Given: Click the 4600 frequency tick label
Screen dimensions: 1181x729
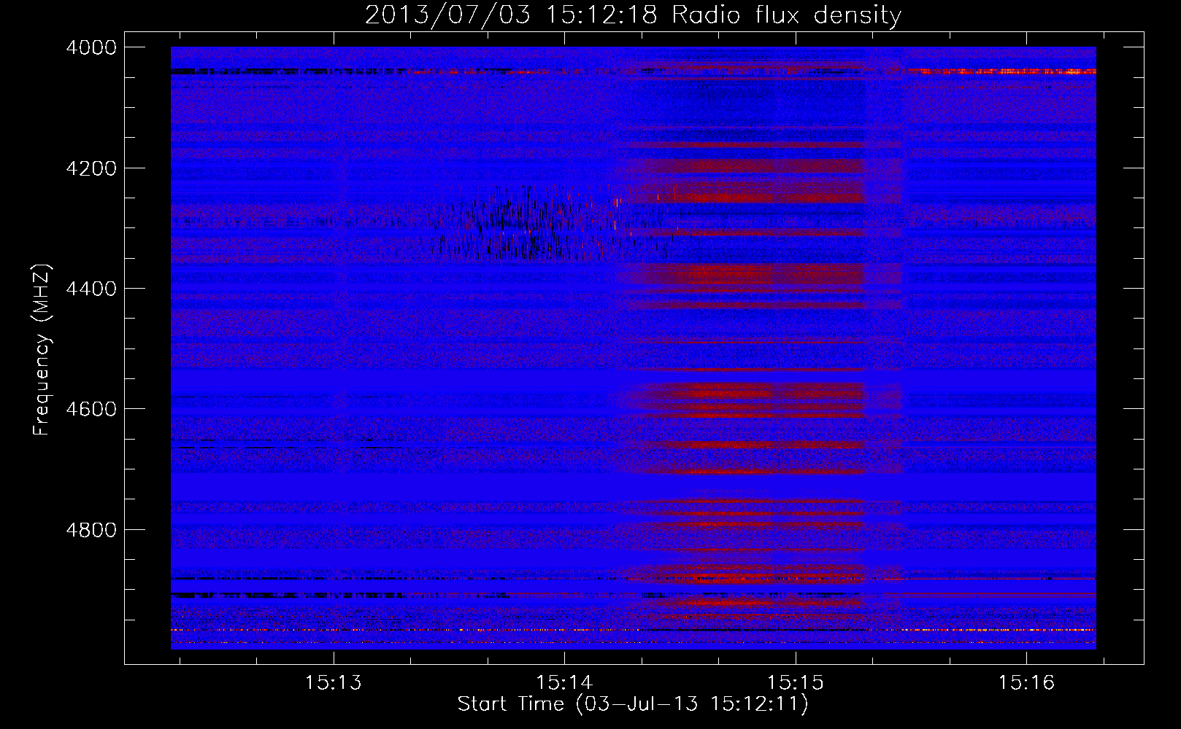Looking at the screenshot, I should (91, 409).
